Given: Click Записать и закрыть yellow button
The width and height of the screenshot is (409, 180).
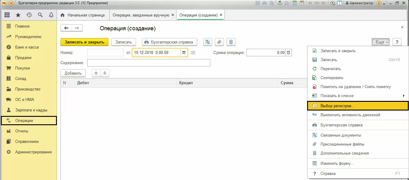Looking at the screenshot, I should 84,42.
